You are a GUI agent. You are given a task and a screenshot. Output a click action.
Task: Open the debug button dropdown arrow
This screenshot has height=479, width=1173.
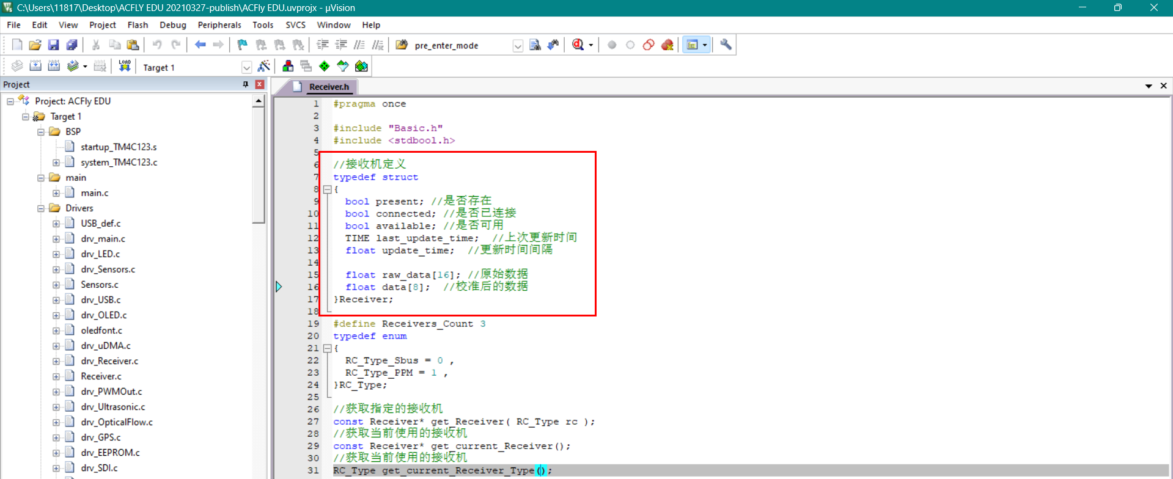pos(590,45)
